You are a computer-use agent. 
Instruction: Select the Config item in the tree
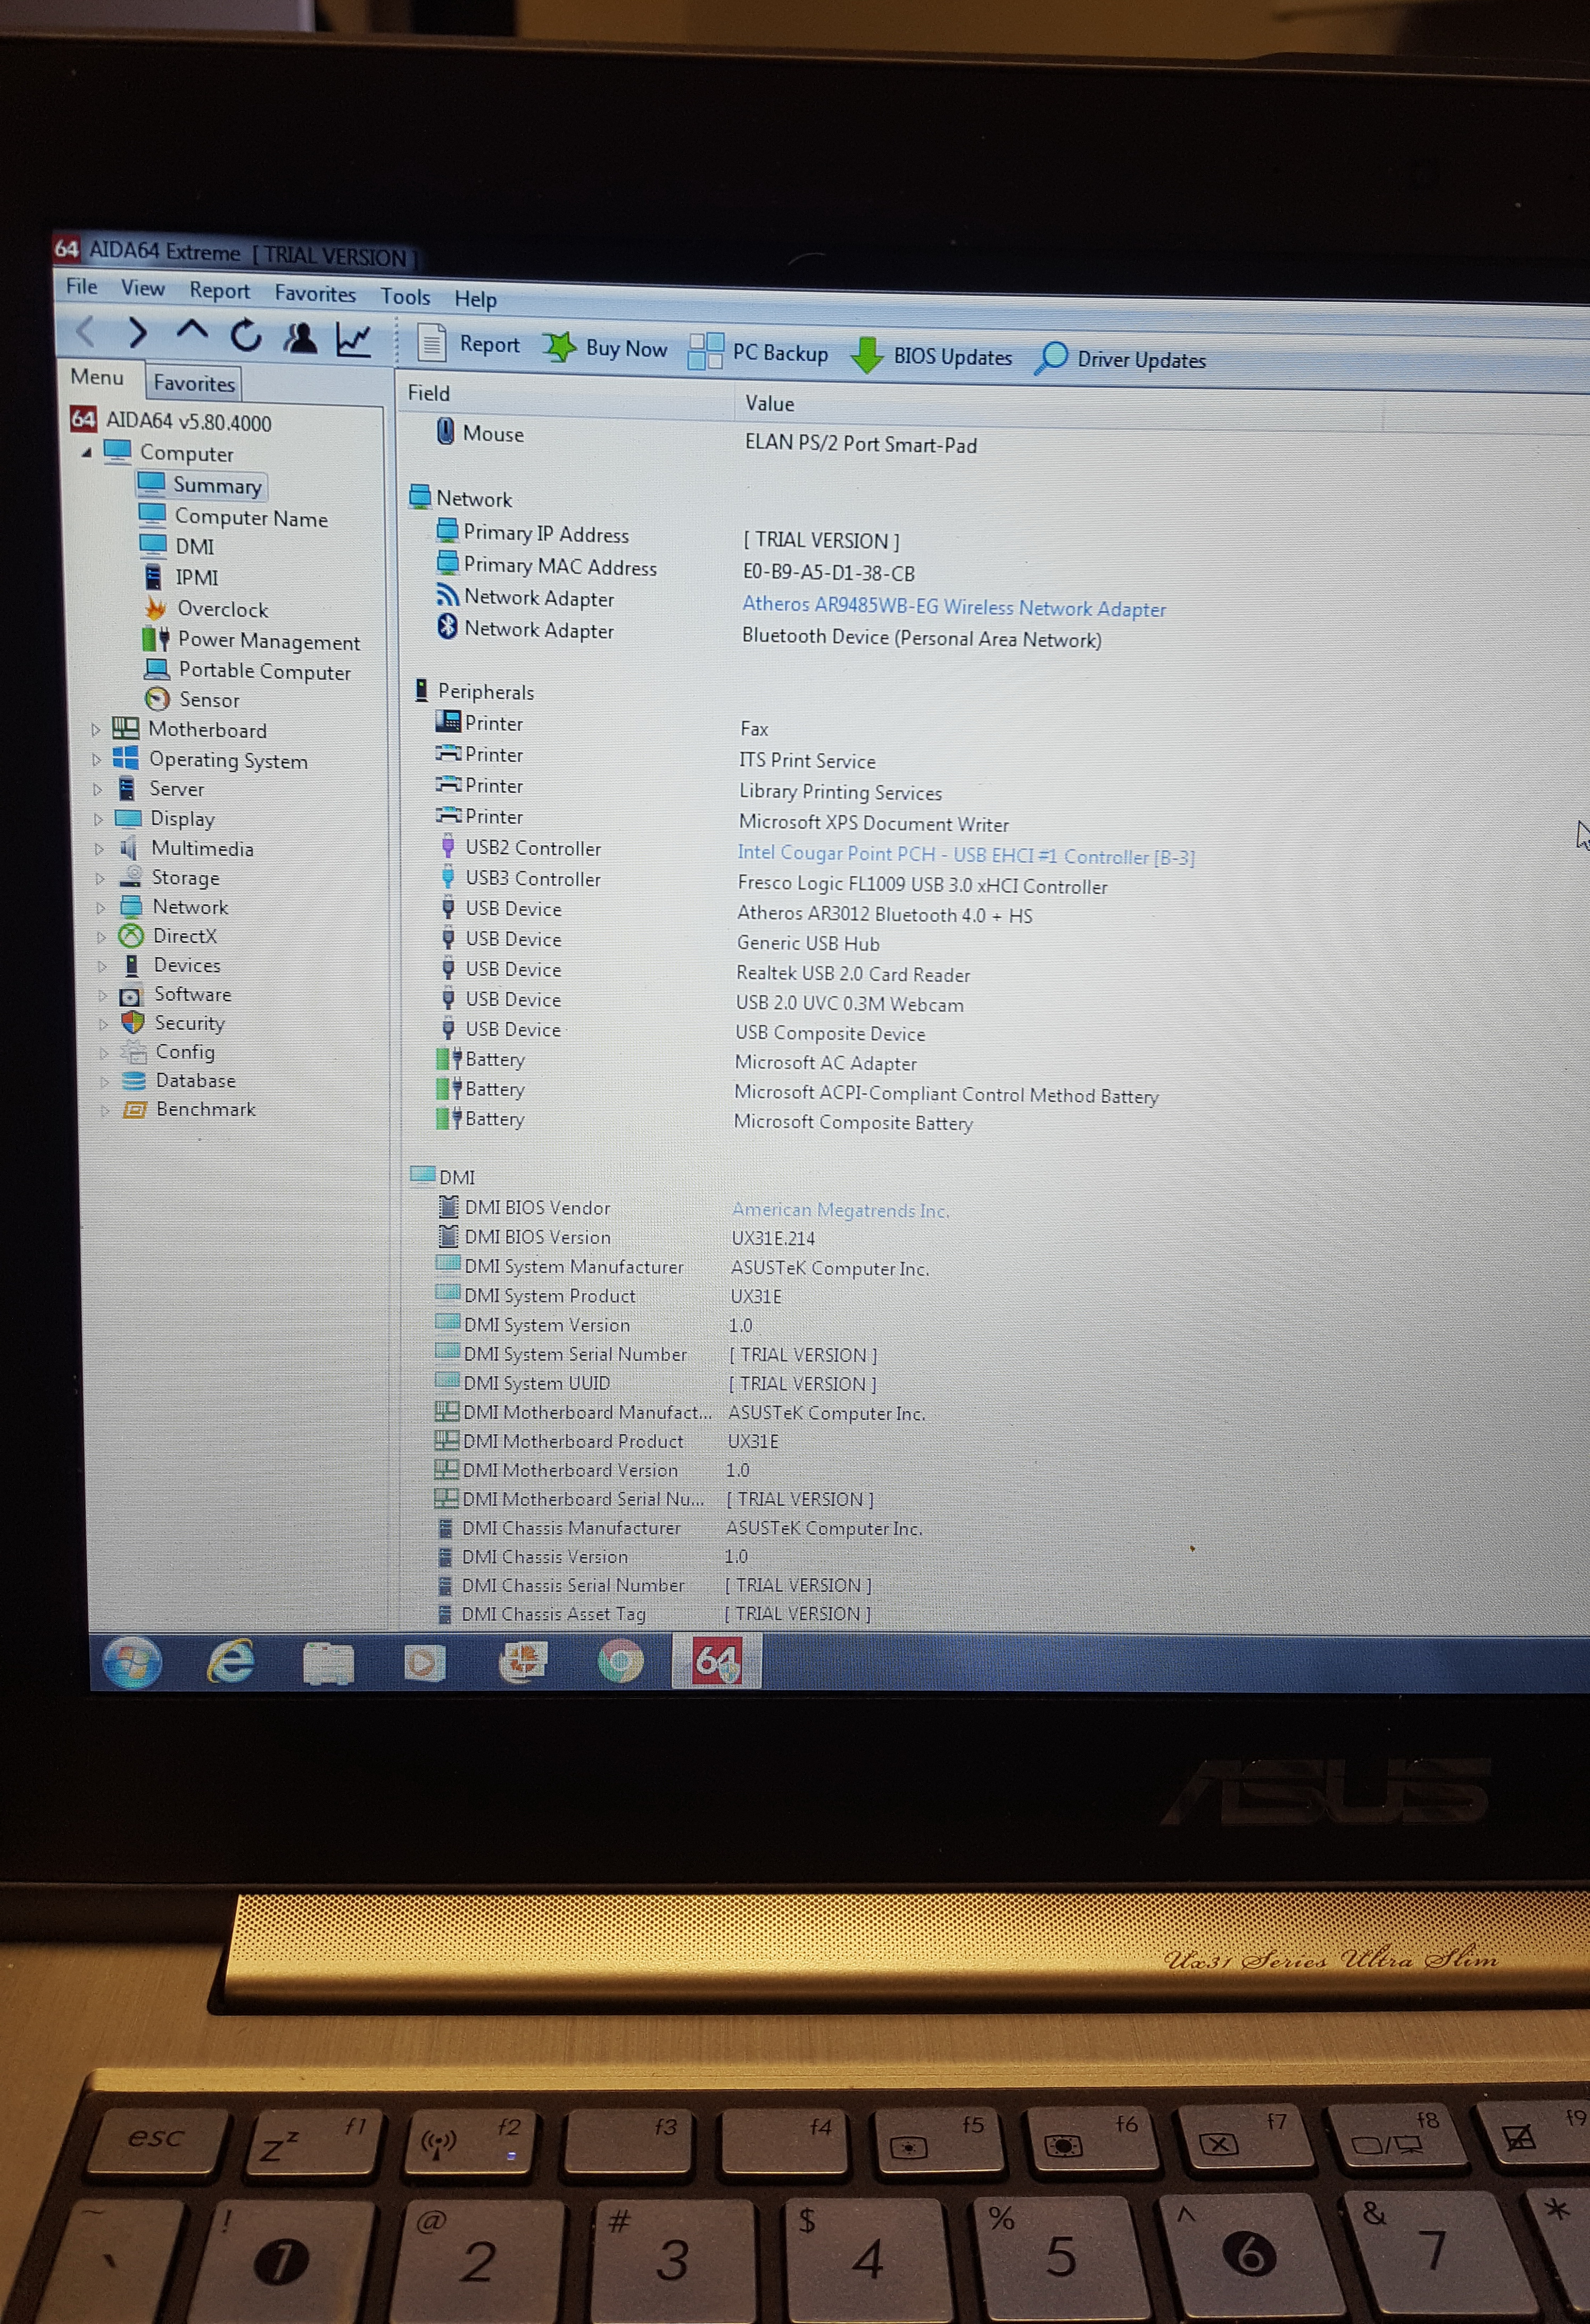(184, 1052)
